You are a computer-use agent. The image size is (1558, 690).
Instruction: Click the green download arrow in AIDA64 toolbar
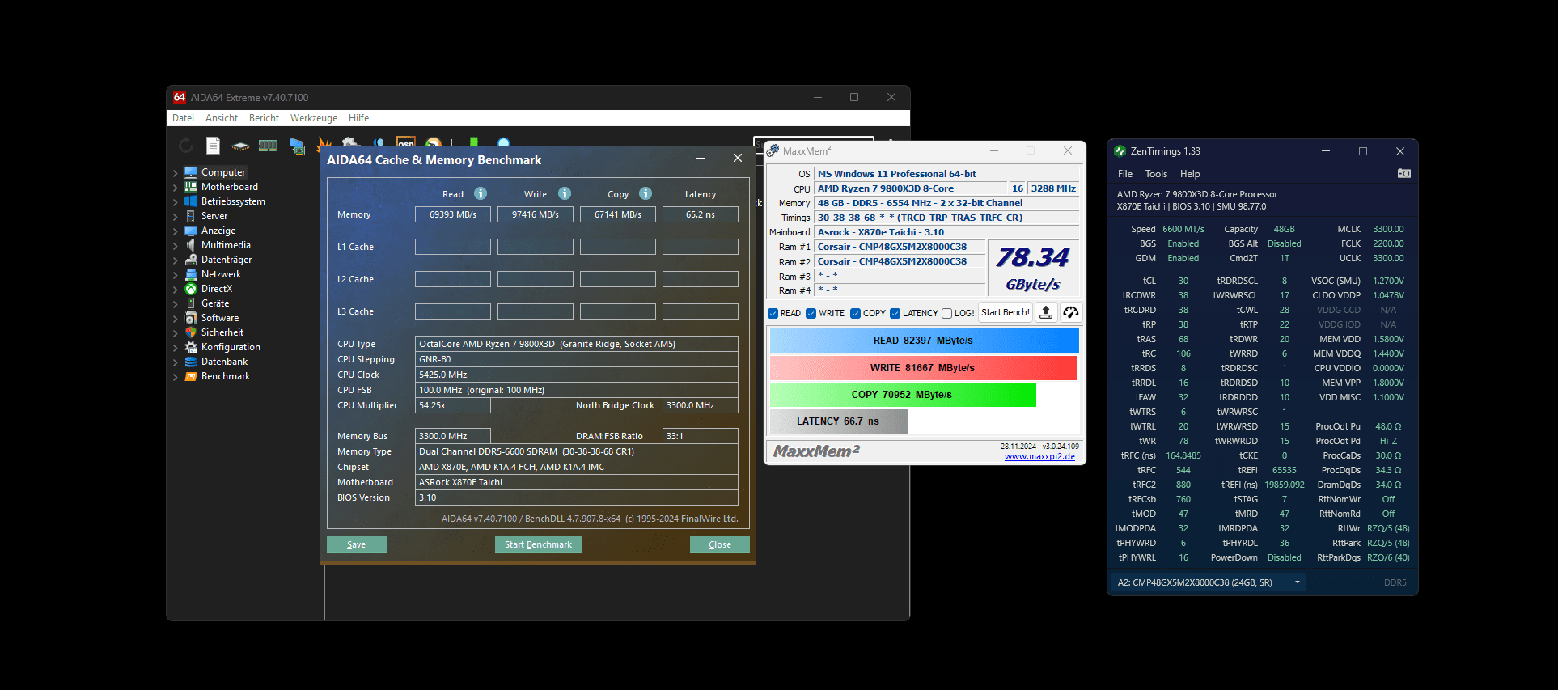[474, 142]
